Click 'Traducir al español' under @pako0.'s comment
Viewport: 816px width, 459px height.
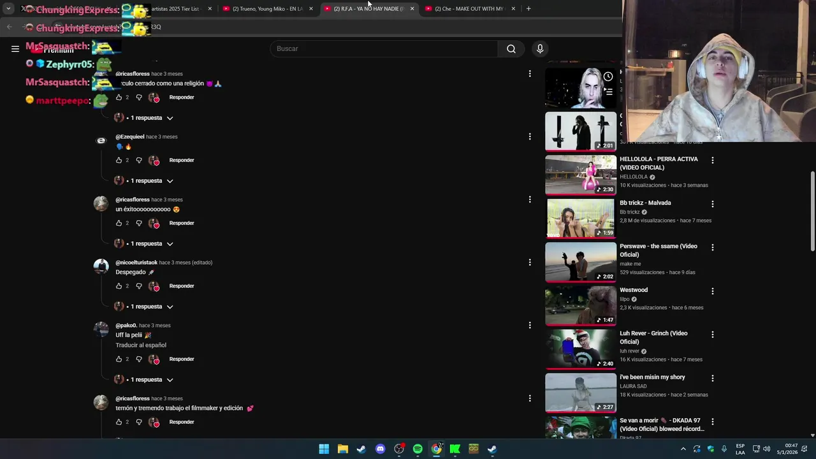[141, 345]
